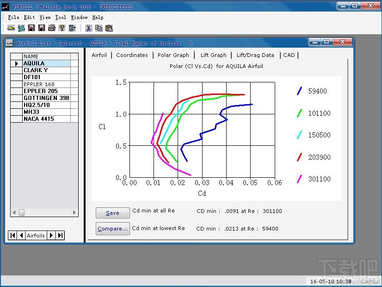Click the second floppy disk save-as icon
The height and width of the screenshot is (287, 382).
pyautogui.click(x=42, y=28)
